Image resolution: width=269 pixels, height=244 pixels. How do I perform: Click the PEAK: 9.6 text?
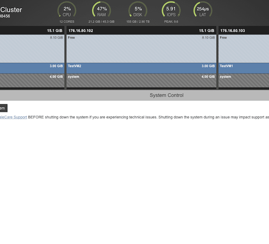point(171,22)
